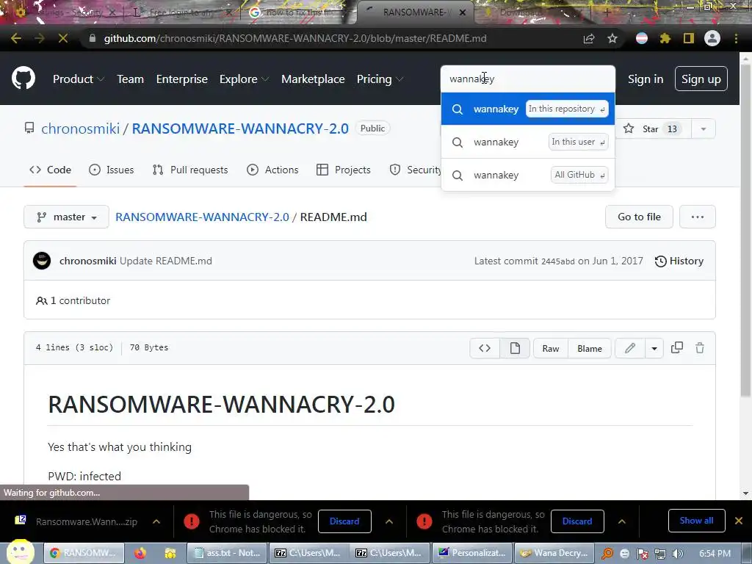
Task: Copy raw contents with the copy icon
Action: (676, 348)
